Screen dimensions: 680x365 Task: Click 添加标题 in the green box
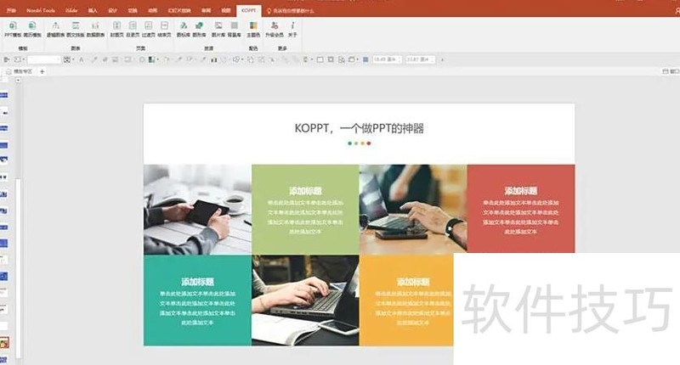(x=305, y=191)
